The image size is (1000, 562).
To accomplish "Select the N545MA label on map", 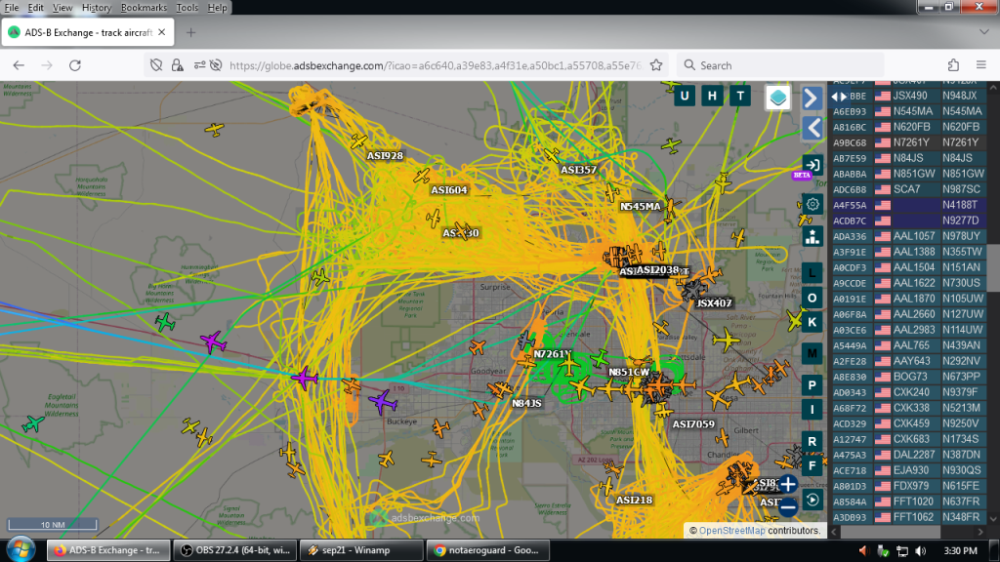I will point(641,207).
